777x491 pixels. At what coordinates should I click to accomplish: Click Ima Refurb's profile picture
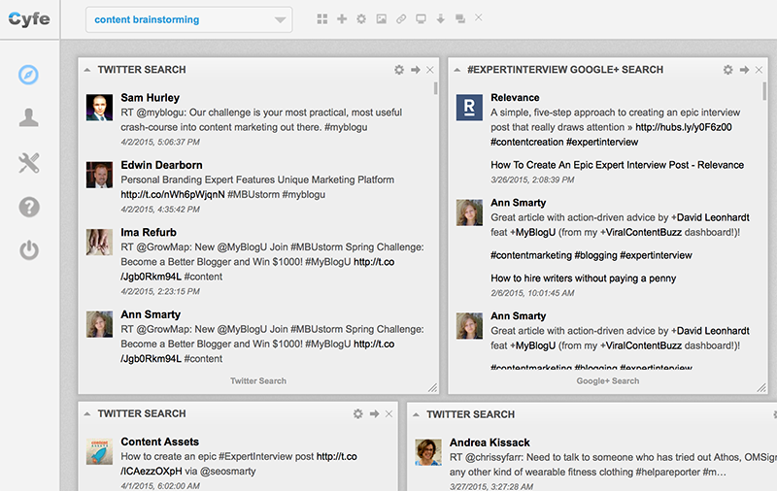100,242
